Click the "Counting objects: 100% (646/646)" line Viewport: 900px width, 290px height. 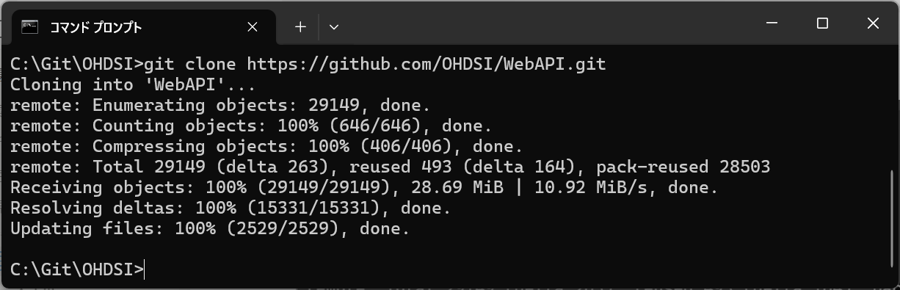point(251,126)
